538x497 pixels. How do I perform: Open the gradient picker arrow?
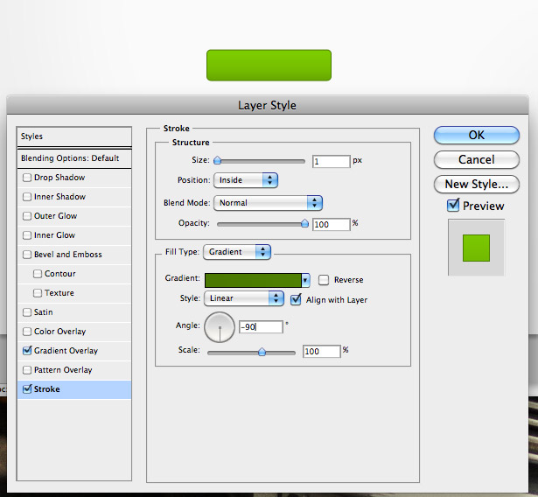click(x=305, y=280)
